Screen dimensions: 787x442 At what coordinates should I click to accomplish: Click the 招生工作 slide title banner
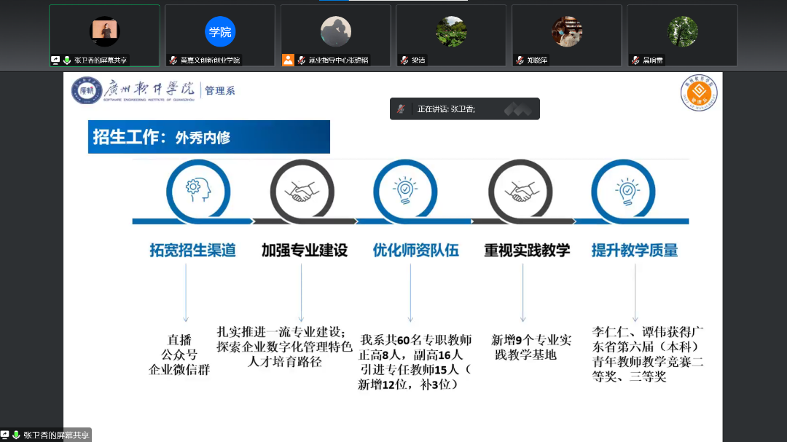[x=208, y=137]
